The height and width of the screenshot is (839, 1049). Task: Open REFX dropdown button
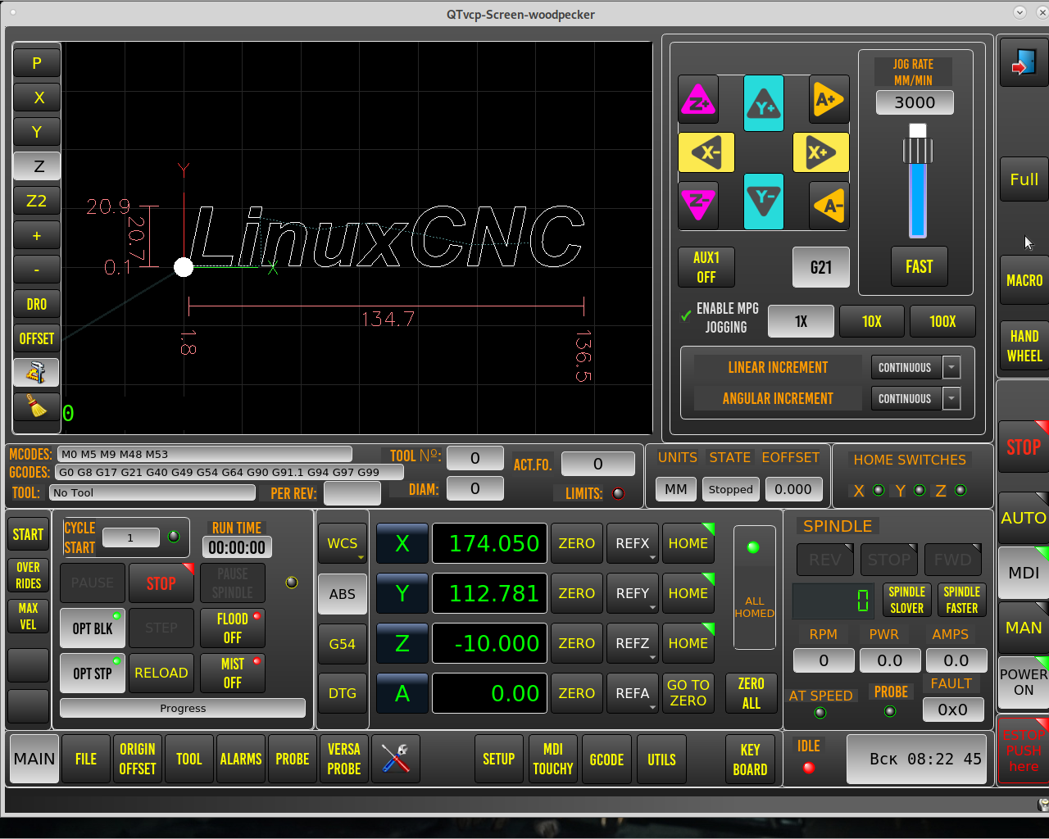(633, 543)
